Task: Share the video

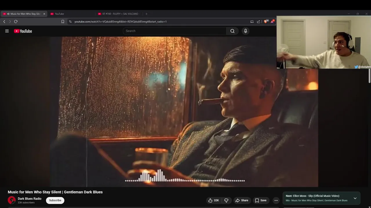Action: 242,200
